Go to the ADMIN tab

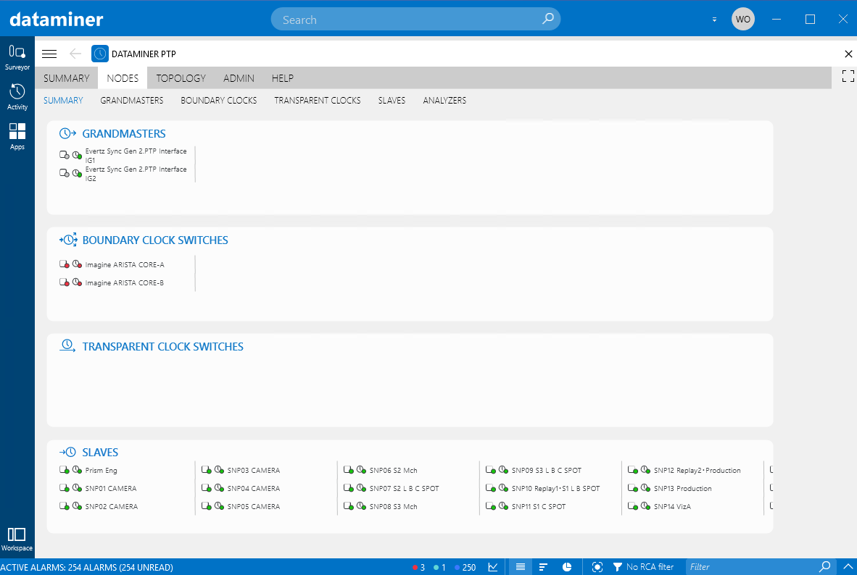[239, 78]
